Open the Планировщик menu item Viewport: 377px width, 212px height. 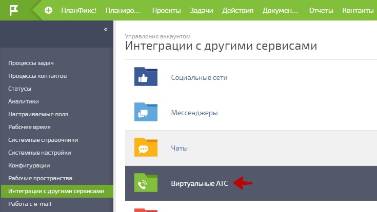123,10
